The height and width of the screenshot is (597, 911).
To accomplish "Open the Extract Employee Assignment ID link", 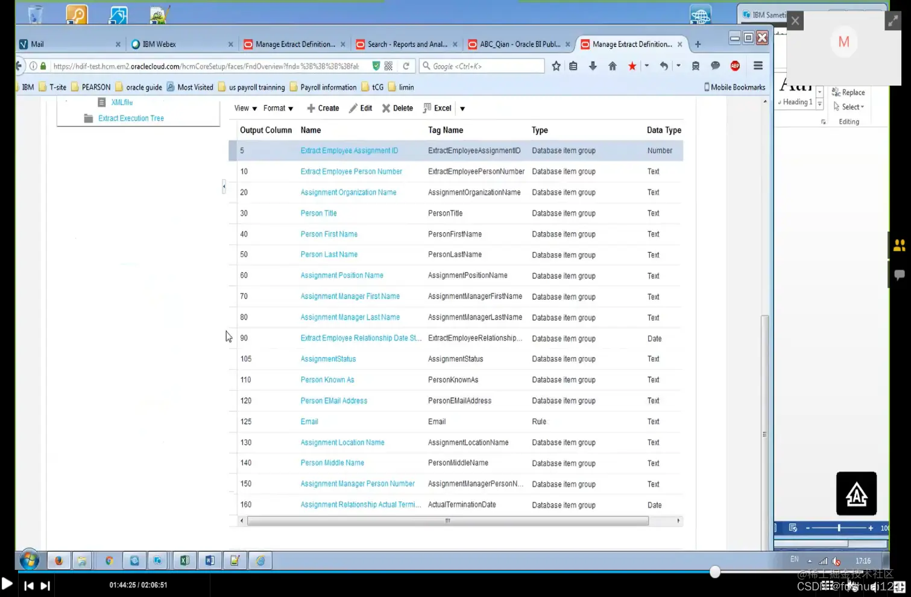I will [x=349, y=151].
